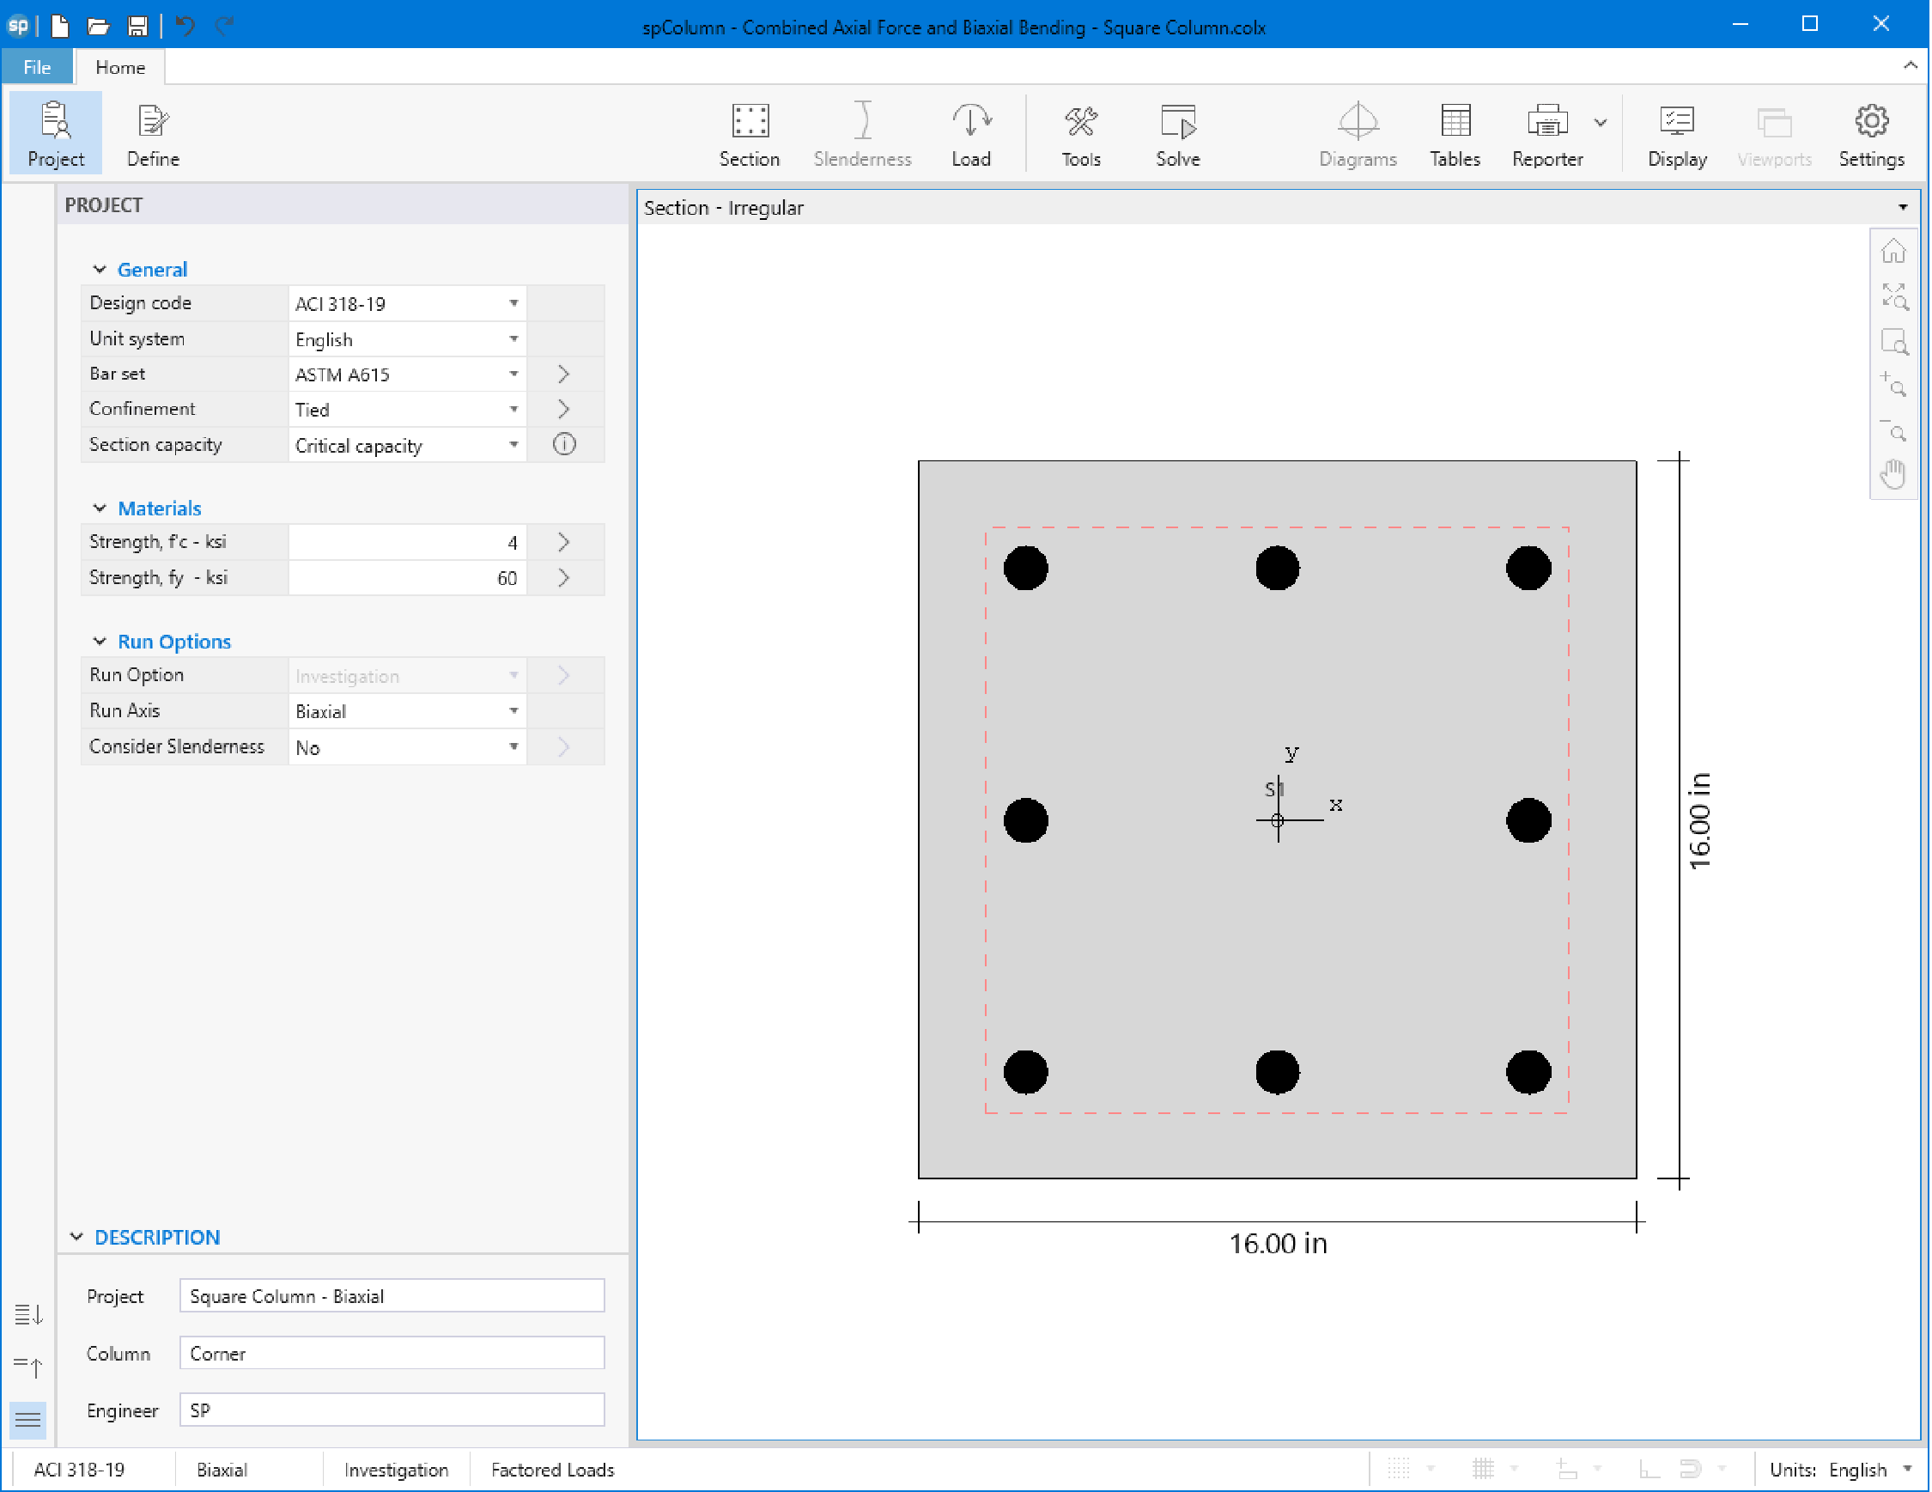Collapse the DESCRIPTION section
The width and height of the screenshot is (1932, 1492).
(77, 1237)
